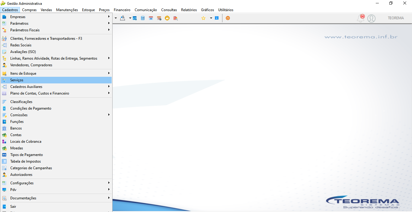Expand the Parâmetros Fiscais submenu arrow
Screen dimensions: 412x212
click(109, 30)
